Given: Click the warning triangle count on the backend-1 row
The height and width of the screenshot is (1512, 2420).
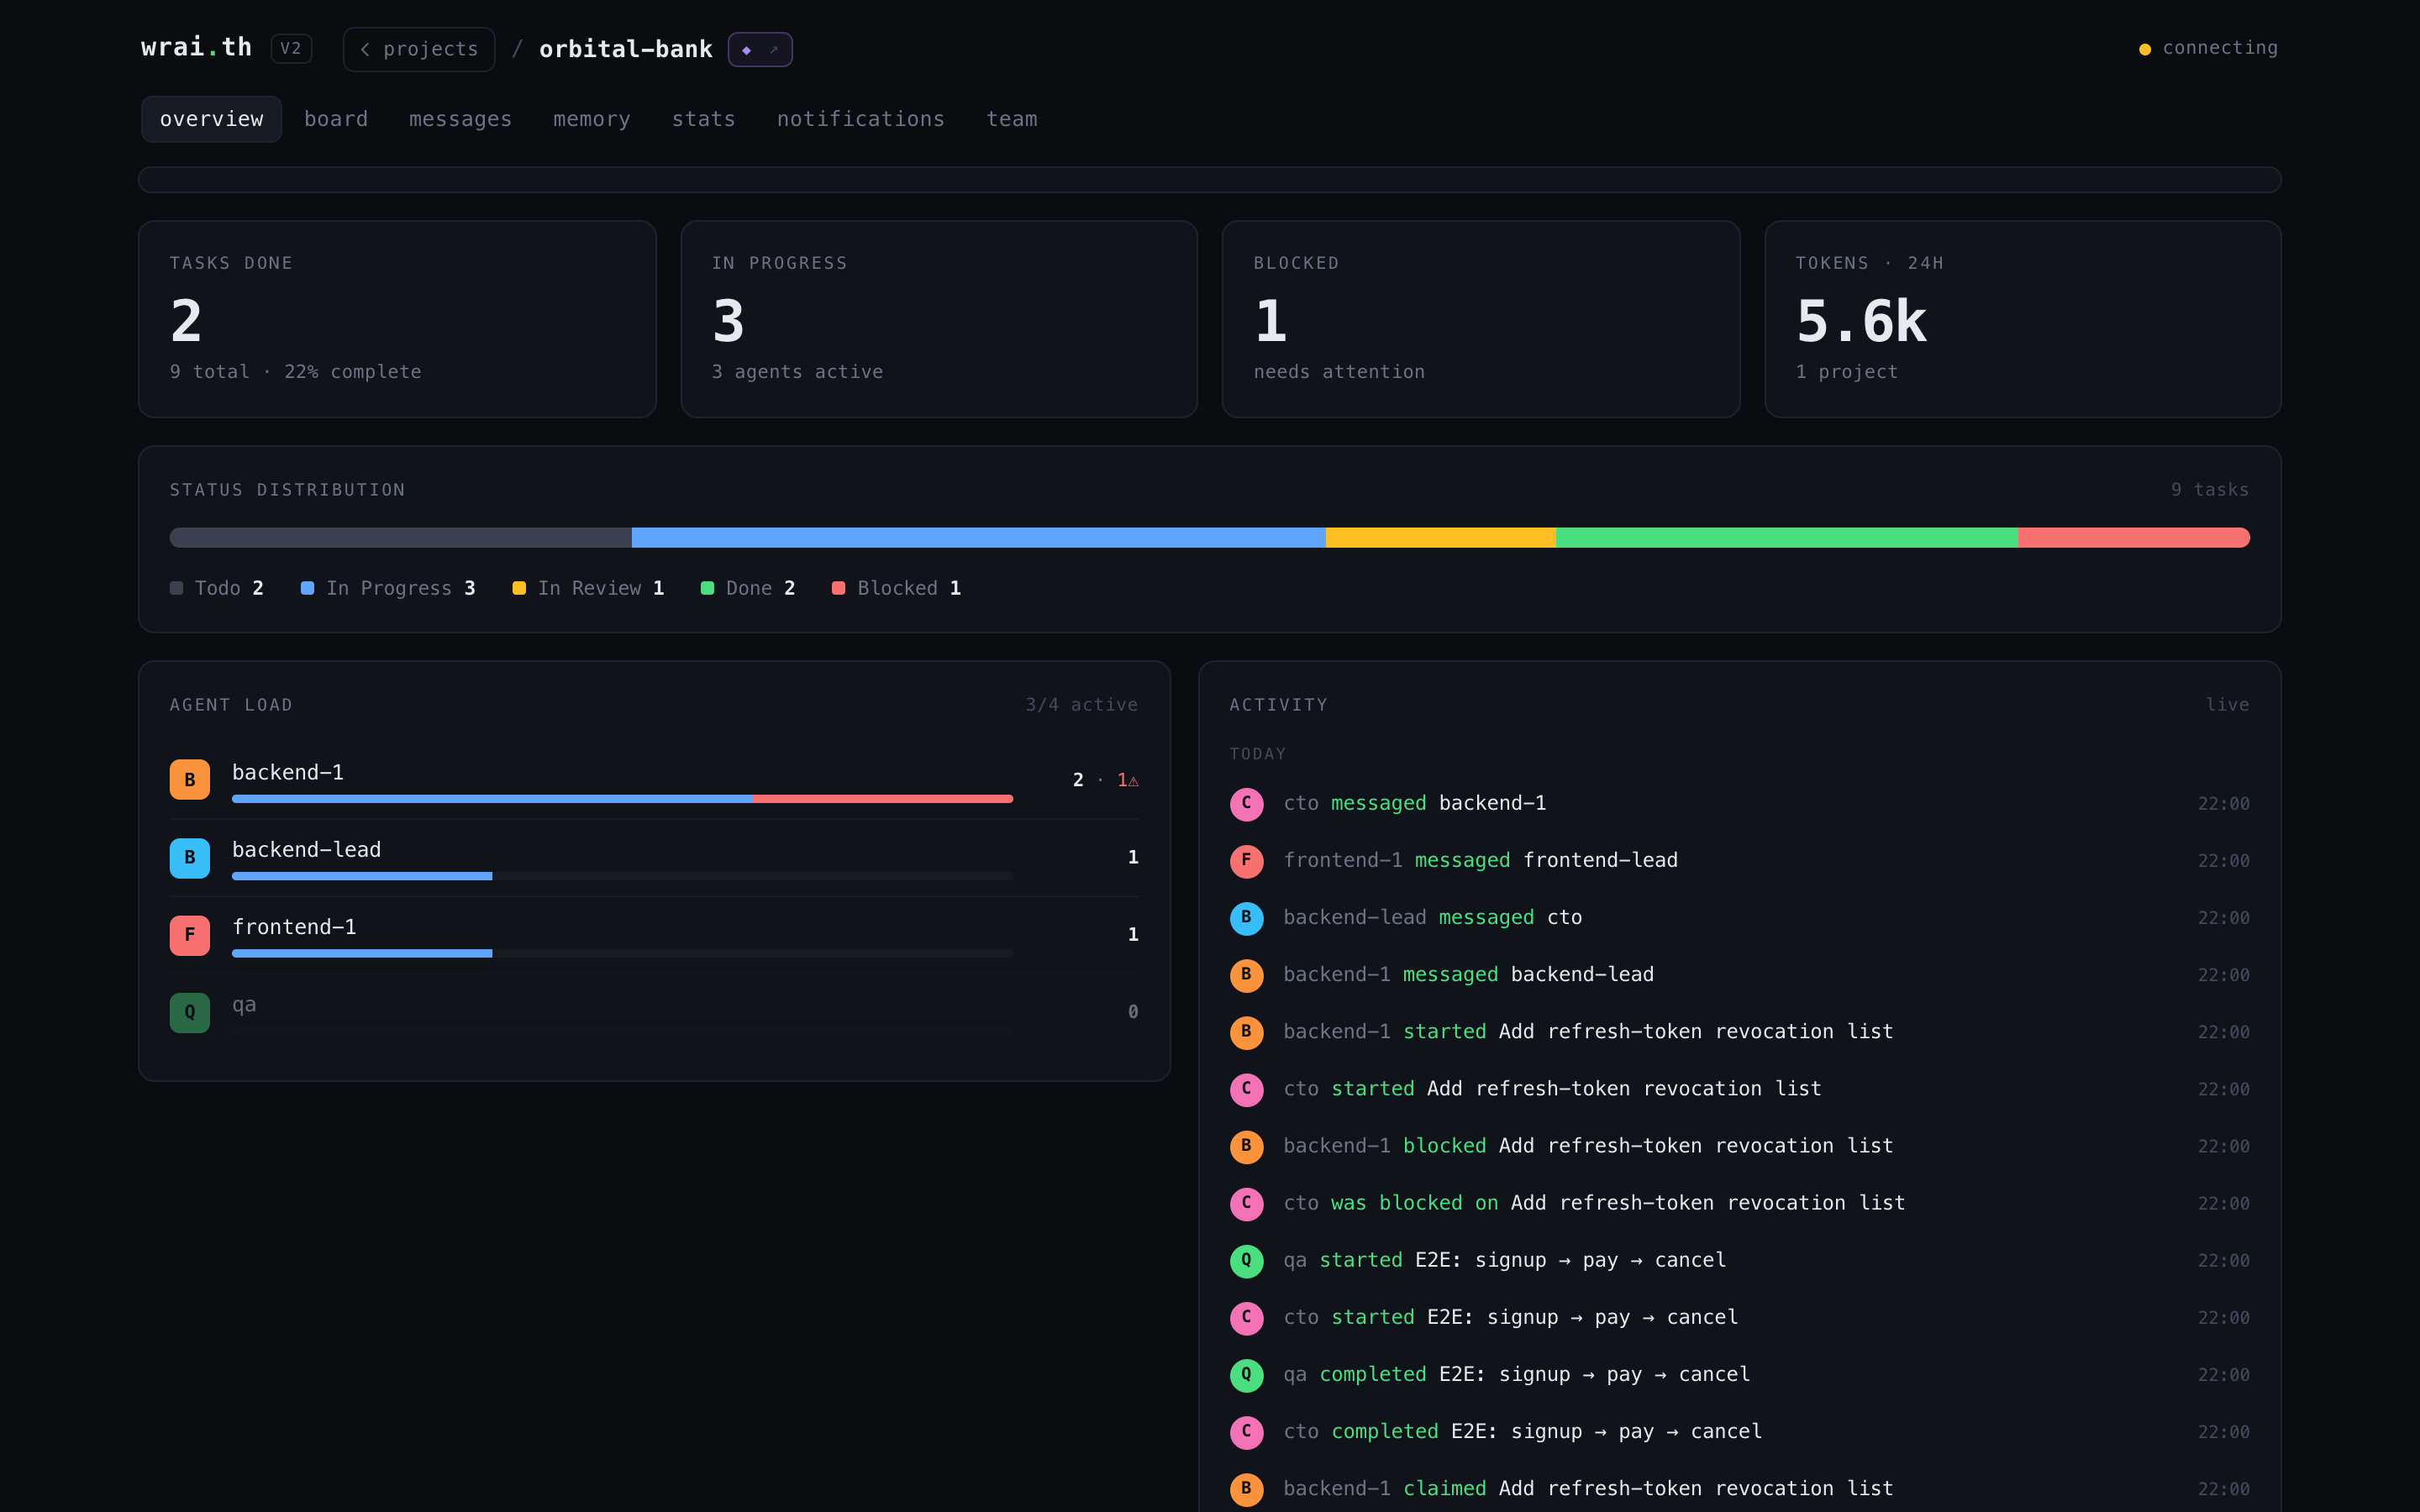Looking at the screenshot, I should [x=1128, y=780].
